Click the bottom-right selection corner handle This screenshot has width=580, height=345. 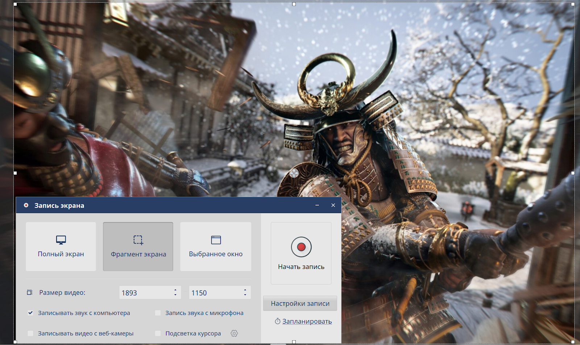[x=573, y=342]
